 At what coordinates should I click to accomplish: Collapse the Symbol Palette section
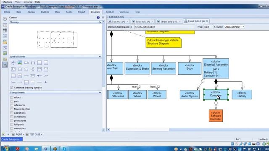click(x=100, y=57)
